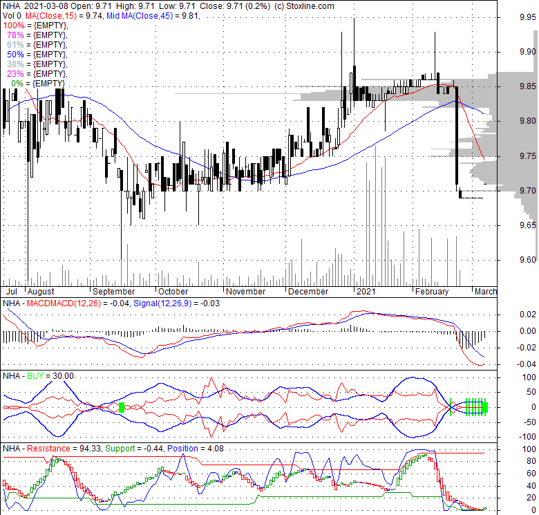
Task: Click the Signal(12,26,9) = -0.03 label
Action: 176,303
